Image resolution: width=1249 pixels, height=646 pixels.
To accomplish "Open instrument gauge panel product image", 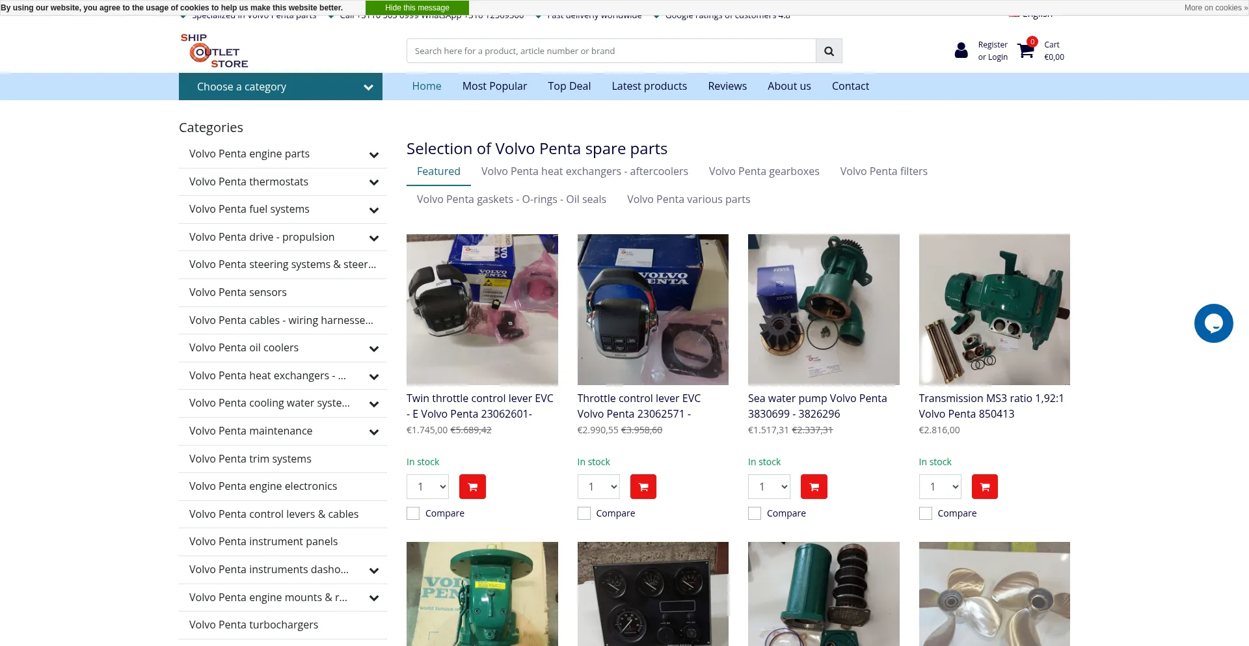I will pyautogui.click(x=653, y=594).
